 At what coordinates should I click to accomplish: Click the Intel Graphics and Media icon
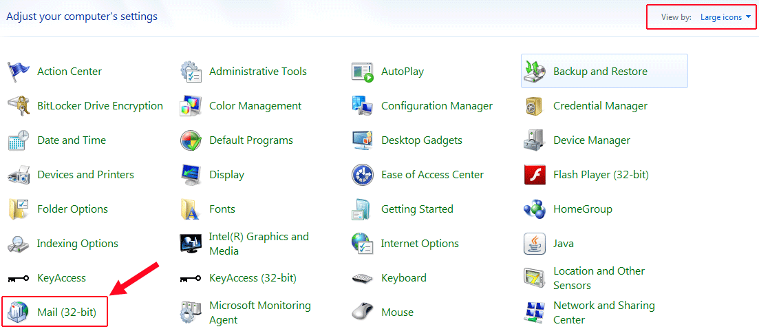[x=191, y=244]
